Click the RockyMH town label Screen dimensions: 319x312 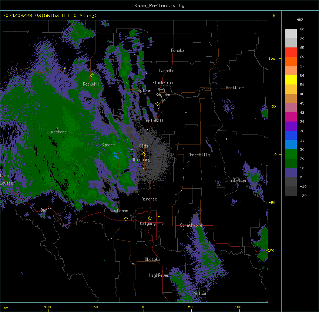pos(91,84)
